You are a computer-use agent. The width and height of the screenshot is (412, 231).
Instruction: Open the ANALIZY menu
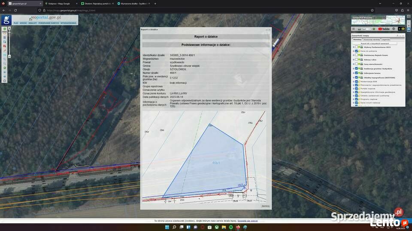pyautogui.click(x=33, y=23)
